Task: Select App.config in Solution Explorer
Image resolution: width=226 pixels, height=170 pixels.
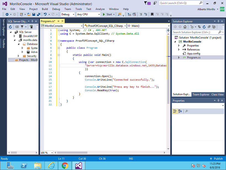Action: coord(193,53)
